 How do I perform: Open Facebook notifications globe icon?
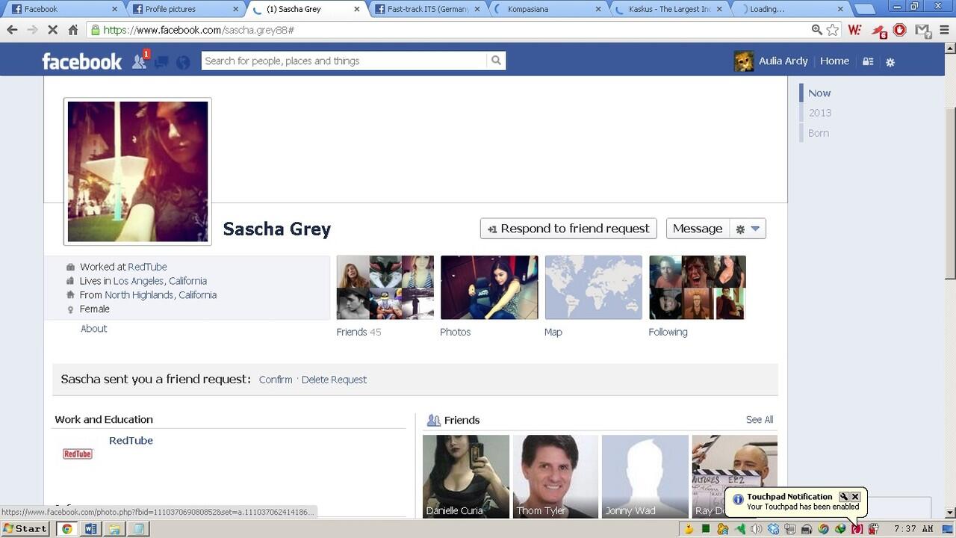[x=183, y=62]
